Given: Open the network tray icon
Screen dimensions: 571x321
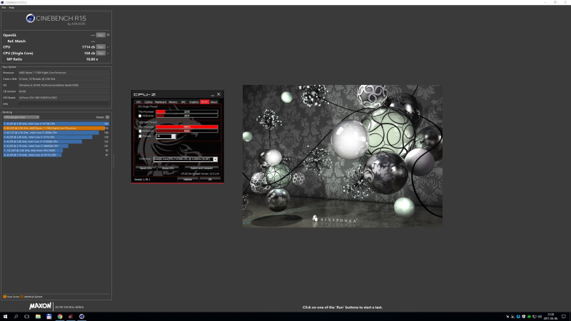Looking at the screenshot, I should (x=535, y=317).
